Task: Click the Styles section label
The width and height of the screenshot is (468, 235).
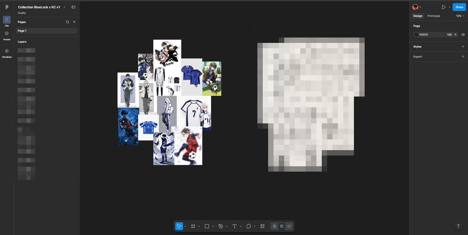Action: coord(417,46)
